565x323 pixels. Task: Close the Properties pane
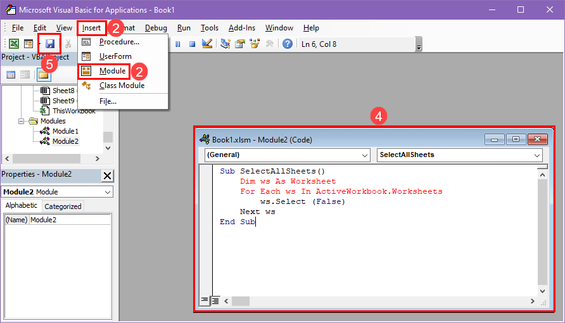108,175
